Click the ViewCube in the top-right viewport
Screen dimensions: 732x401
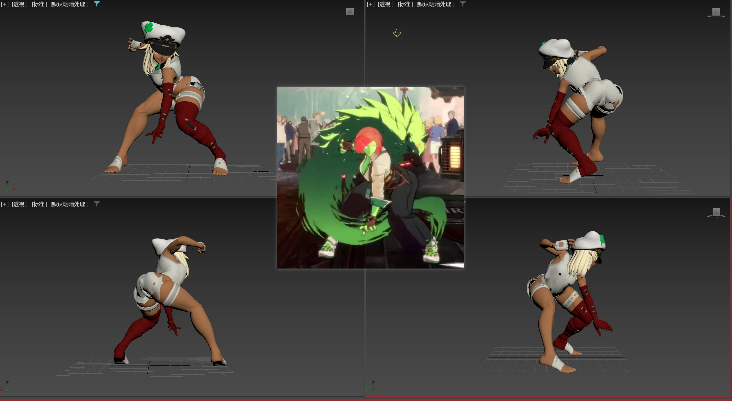point(716,13)
